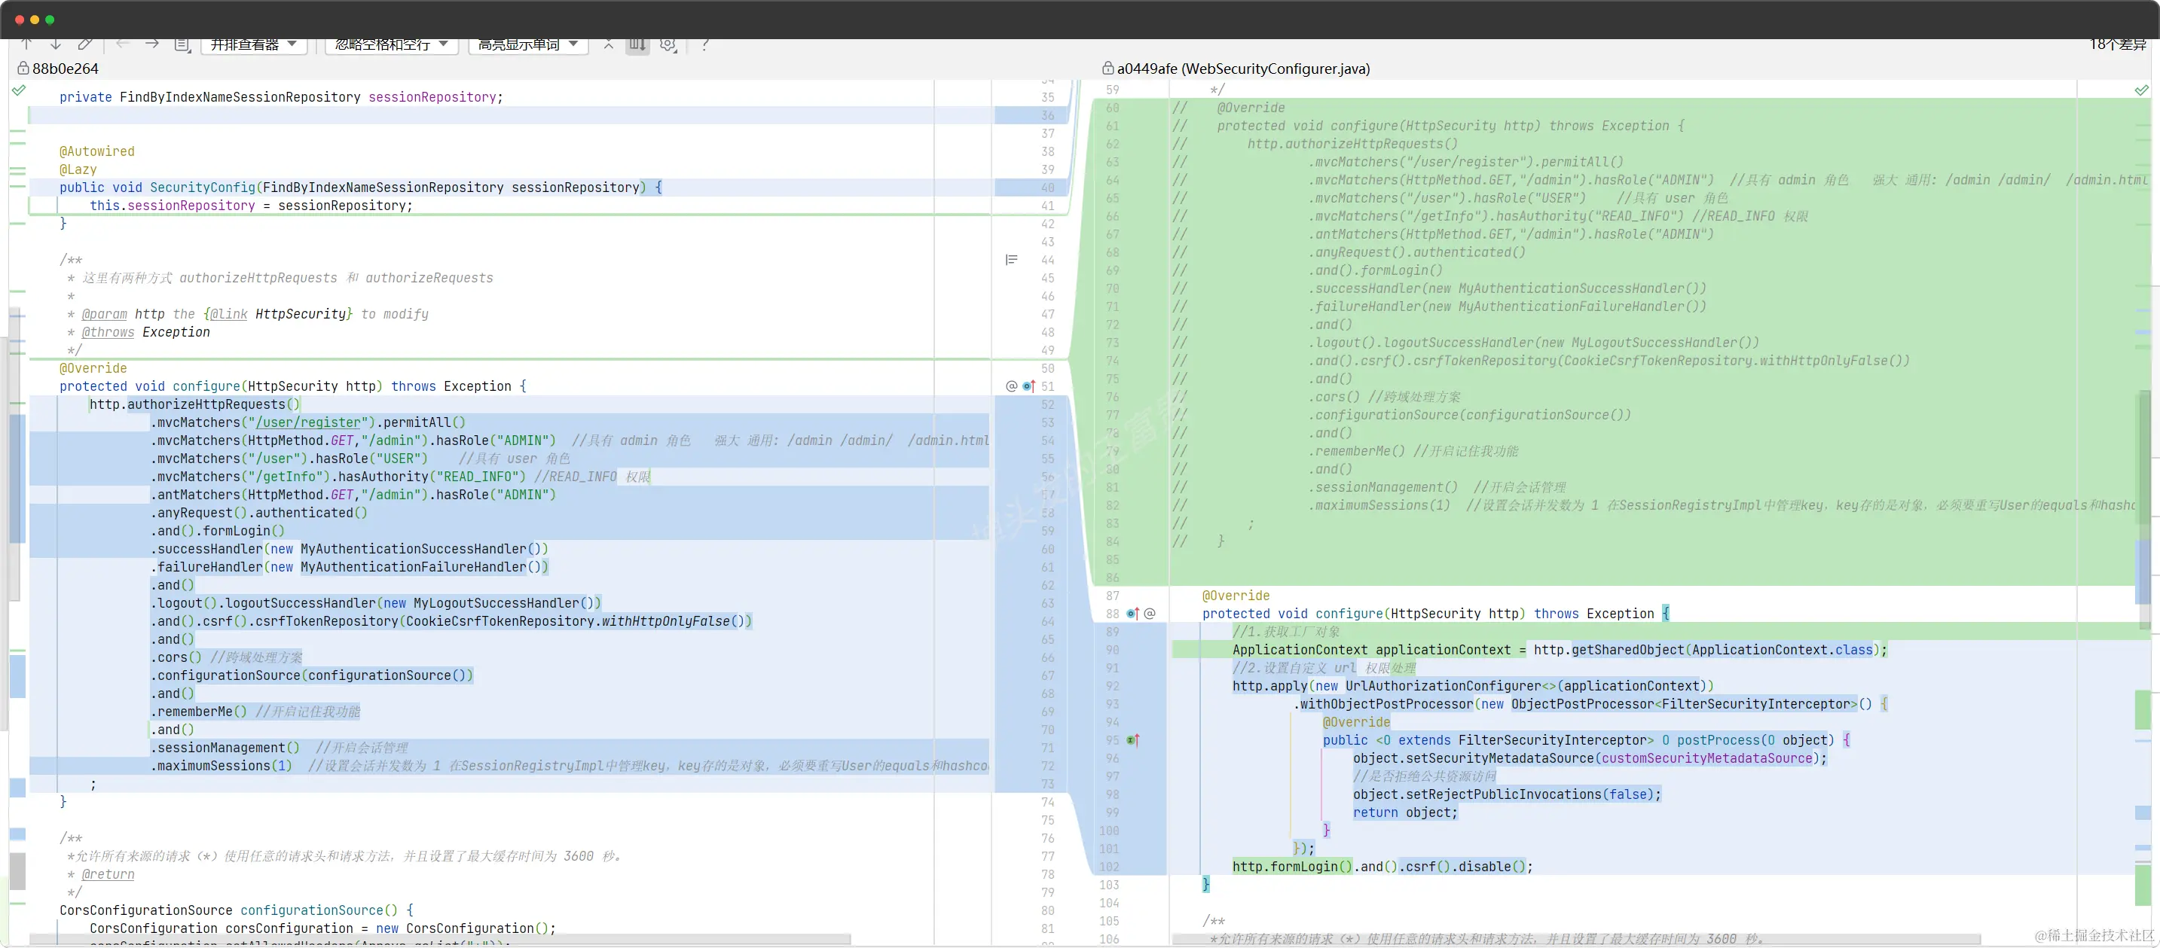Jump to the next difference arrow
This screenshot has width=2160, height=948.
55,44
